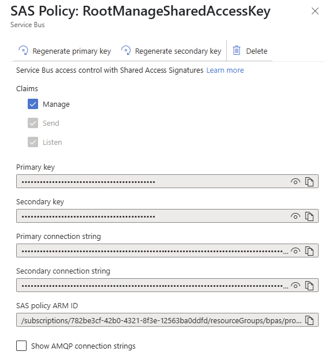This screenshot has height=359, width=329.
Task: Toggle the Send claim checkbox
Action: click(33, 123)
